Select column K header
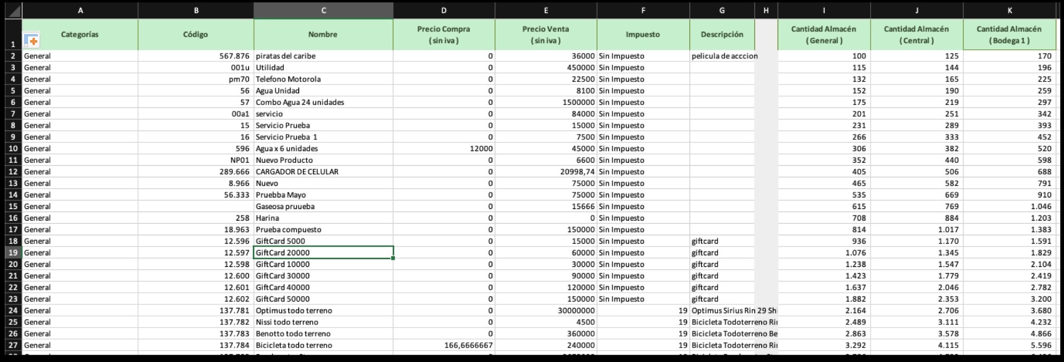This screenshot has width=1064, height=362. coord(1009,11)
